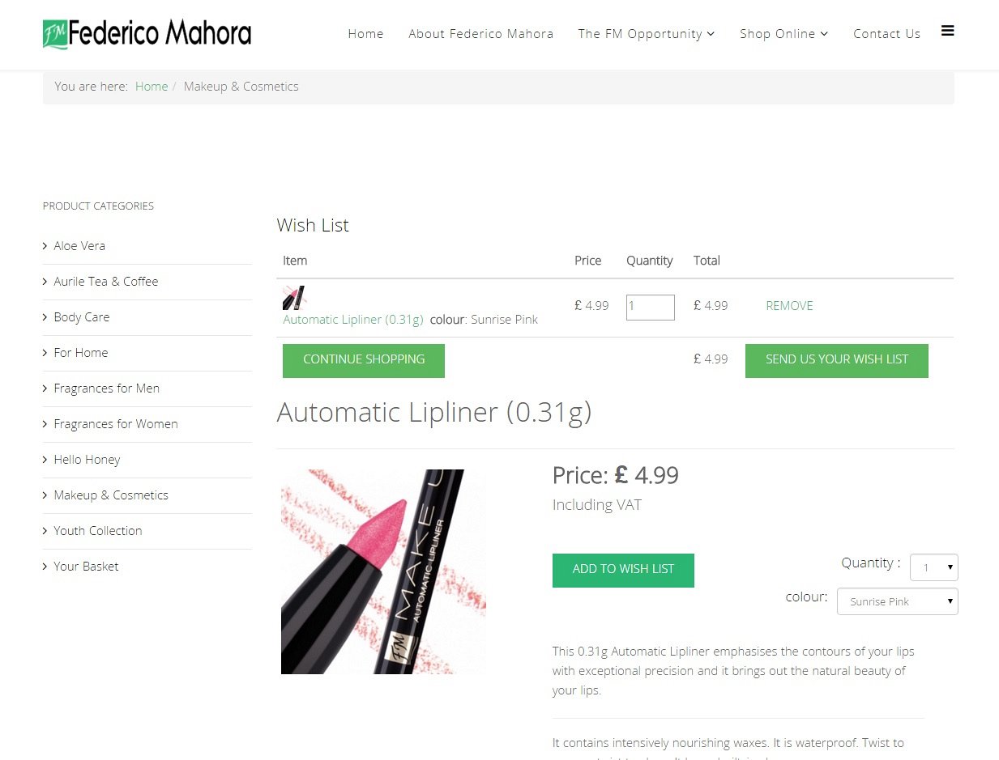
Task: Open the hamburger menu icon
Action: (947, 31)
